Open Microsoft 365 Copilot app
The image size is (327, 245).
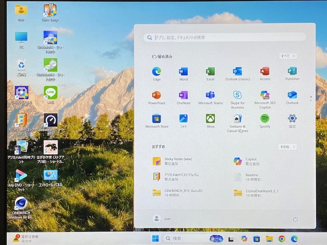(265, 100)
